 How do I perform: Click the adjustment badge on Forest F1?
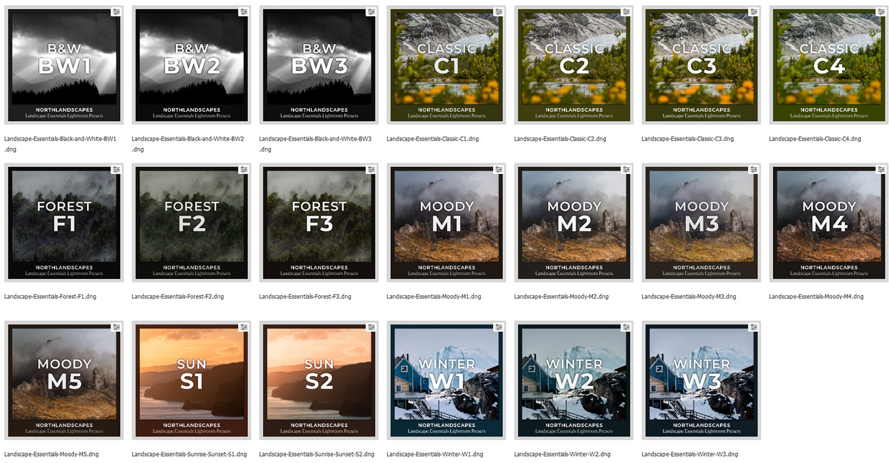point(116,169)
